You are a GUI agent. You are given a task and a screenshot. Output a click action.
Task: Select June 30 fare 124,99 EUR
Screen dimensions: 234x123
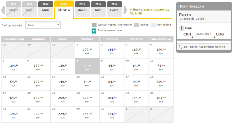[x=112, y=114]
